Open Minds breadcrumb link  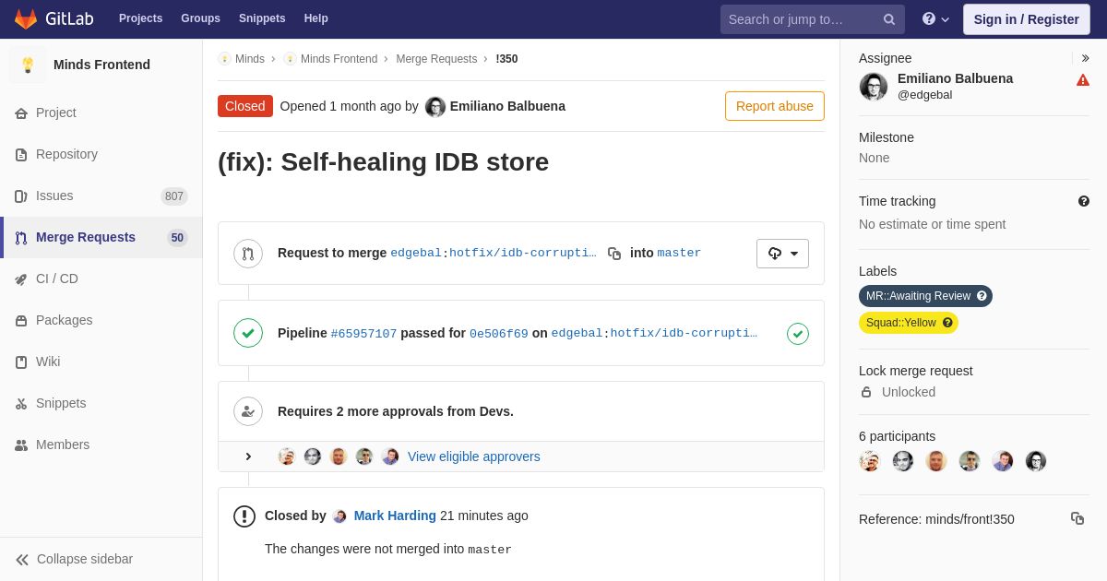249,59
